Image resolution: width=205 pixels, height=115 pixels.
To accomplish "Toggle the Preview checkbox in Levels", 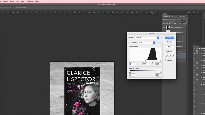I will point(166,60).
